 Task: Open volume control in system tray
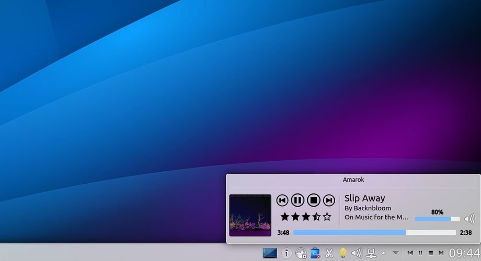tap(357, 253)
